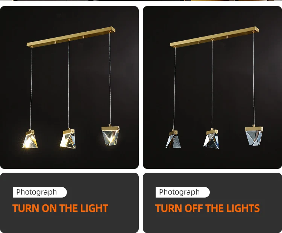Click the right lit crystal pendant
The image size is (282, 233).
coord(111,136)
